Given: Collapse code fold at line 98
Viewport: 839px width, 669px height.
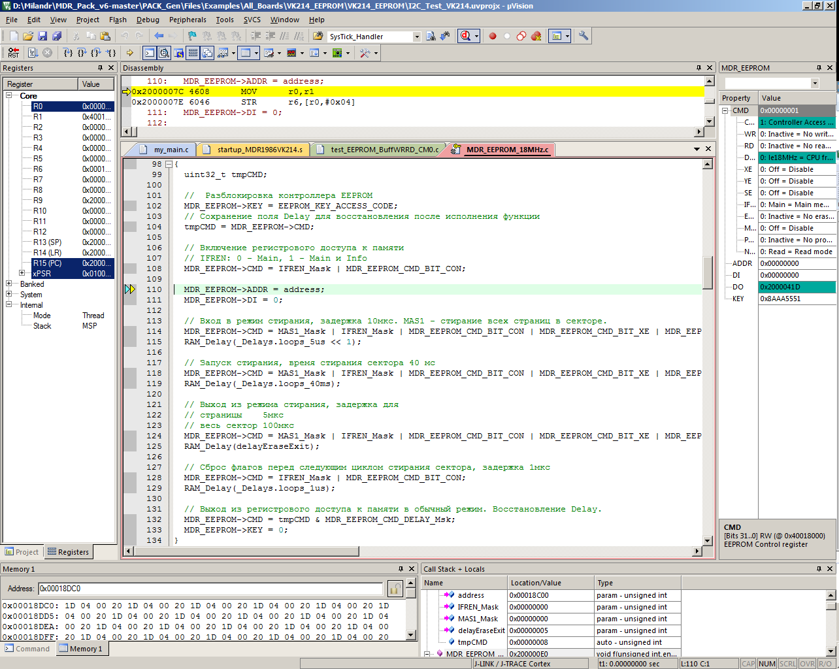Looking at the screenshot, I should point(169,164).
